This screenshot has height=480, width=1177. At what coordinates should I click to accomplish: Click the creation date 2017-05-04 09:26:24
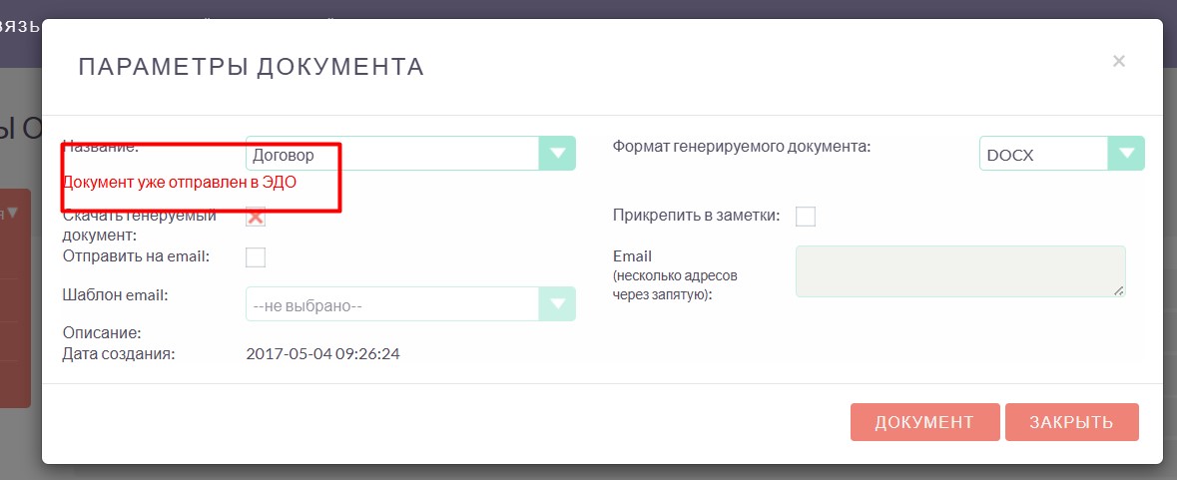[x=322, y=354]
